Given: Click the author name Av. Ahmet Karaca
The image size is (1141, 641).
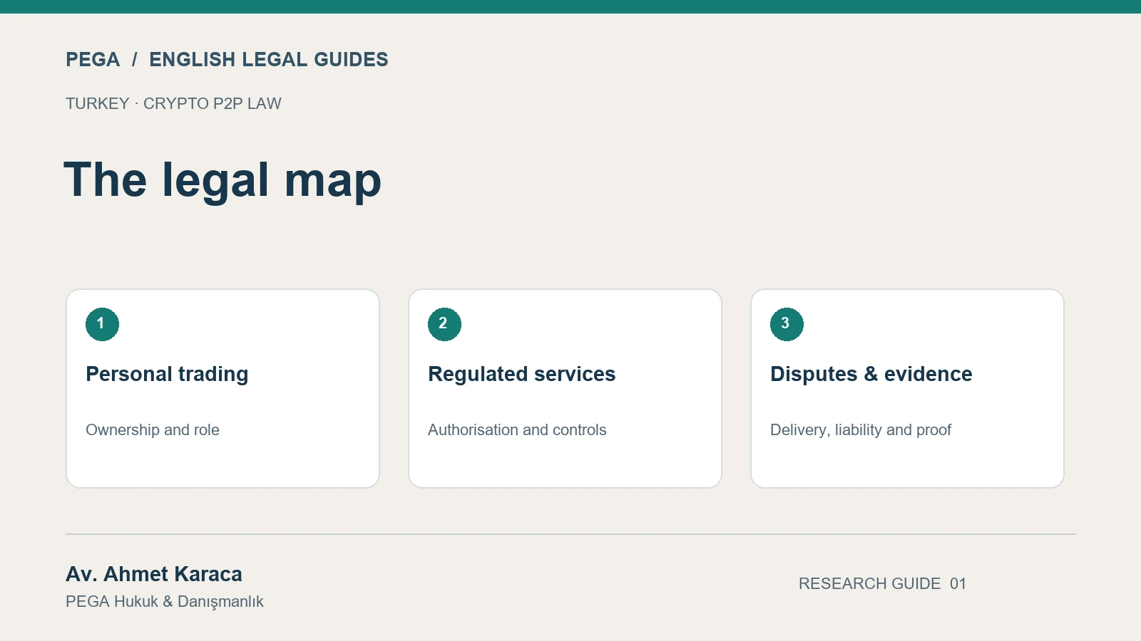Looking at the screenshot, I should pyautogui.click(x=154, y=574).
